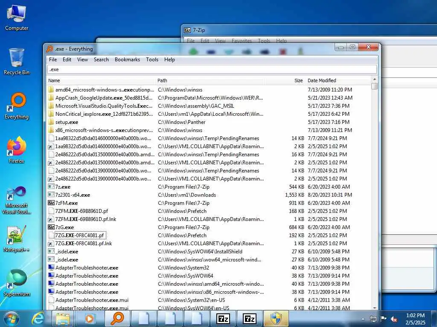Click the .exe search input field
Image resolution: width=437 pixels, height=327 pixels.
[212, 69]
